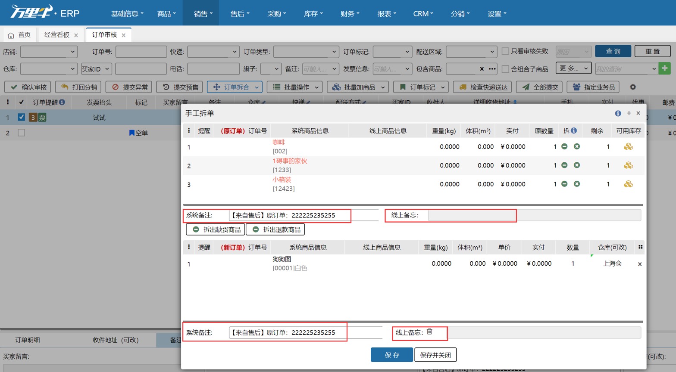
Task: Click the trash icon beside 线上备忘
Action: coord(429,332)
